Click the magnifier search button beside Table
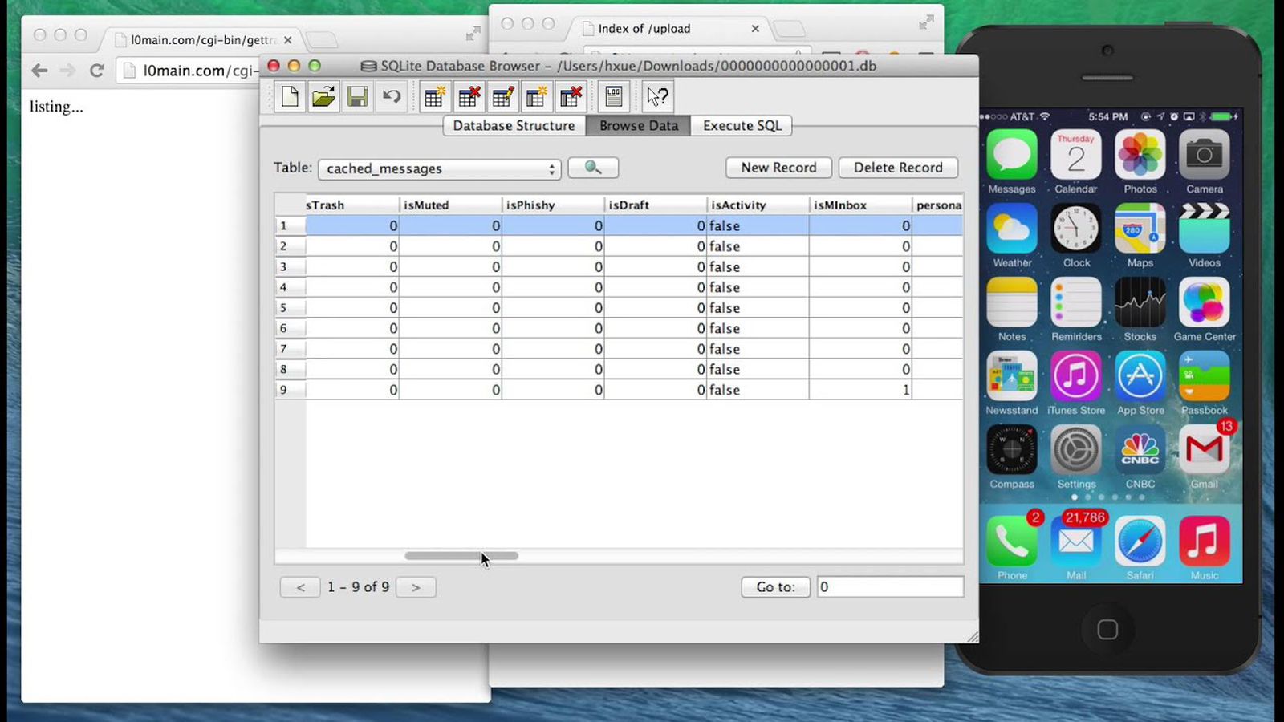This screenshot has width=1284, height=722. pyautogui.click(x=593, y=168)
